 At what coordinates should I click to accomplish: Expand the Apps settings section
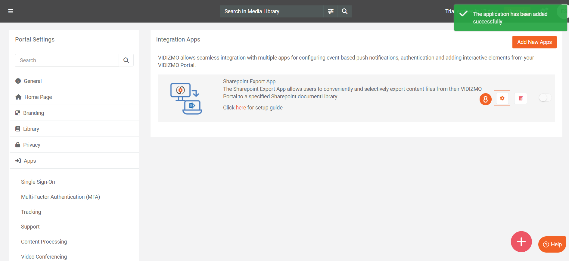pyautogui.click(x=30, y=161)
